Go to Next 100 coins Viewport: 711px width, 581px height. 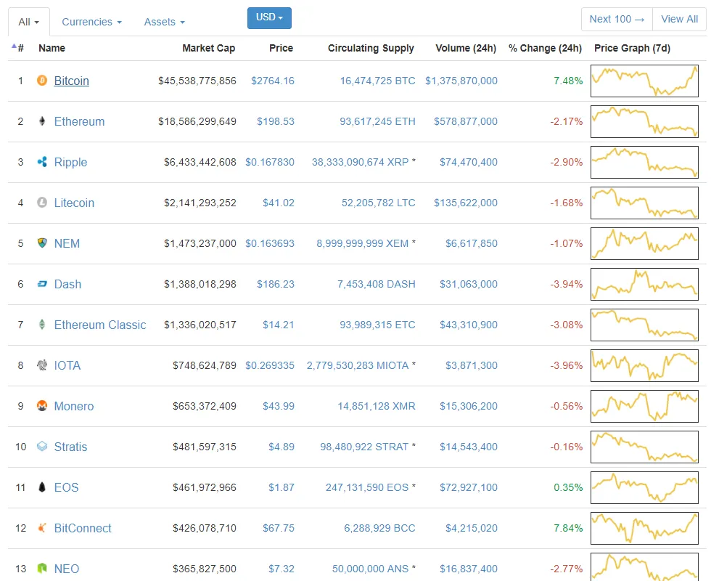tap(617, 19)
